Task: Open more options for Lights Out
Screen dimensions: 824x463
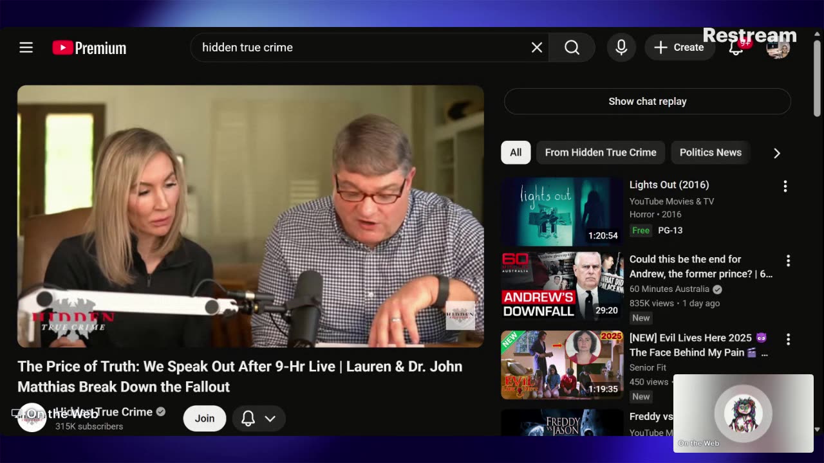Action: pos(785,186)
